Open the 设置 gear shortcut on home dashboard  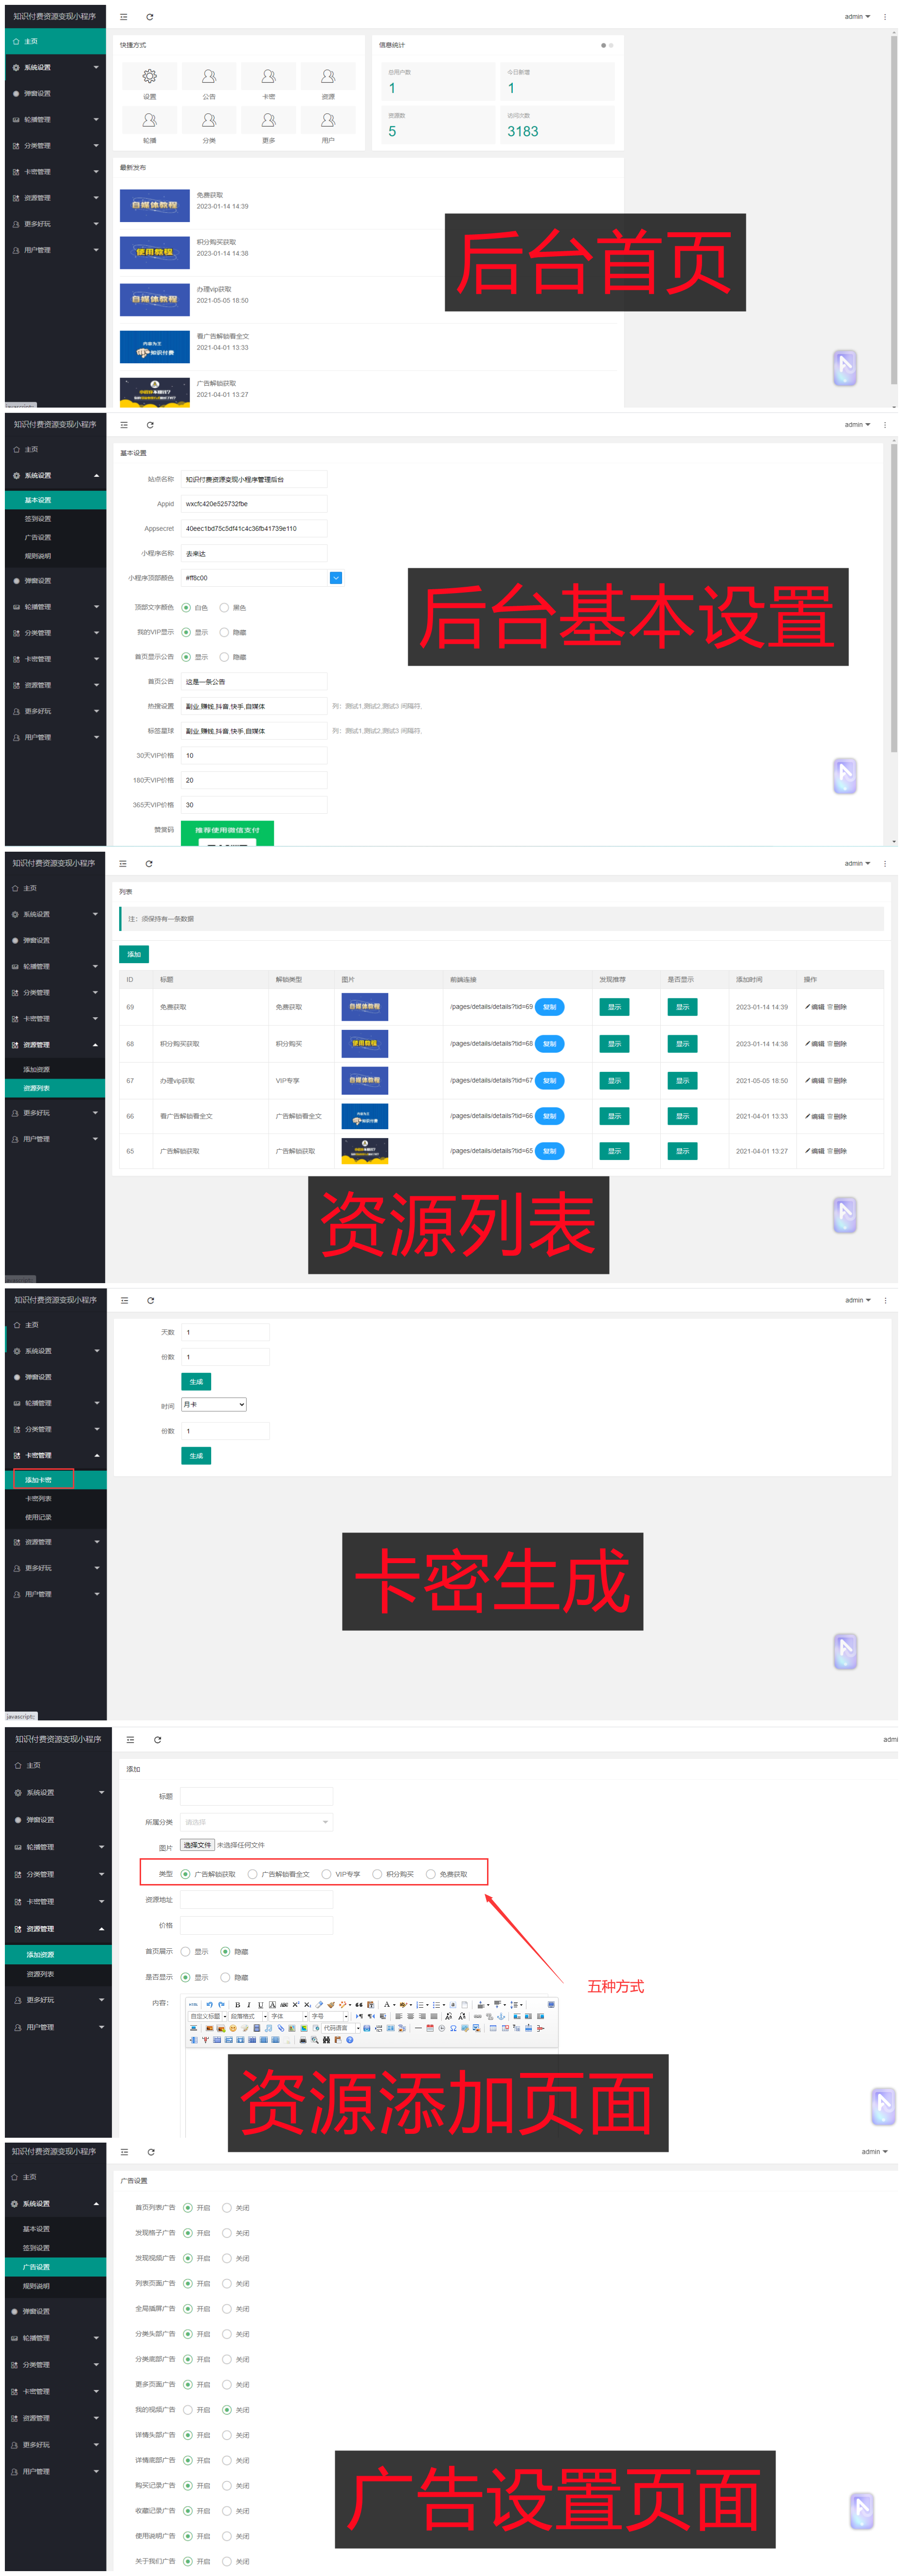coord(149,76)
